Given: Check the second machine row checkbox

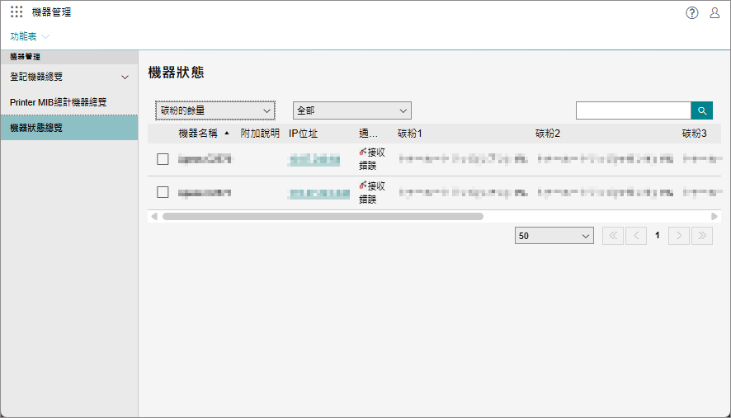Looking at the screenshot, I should 163,193.
